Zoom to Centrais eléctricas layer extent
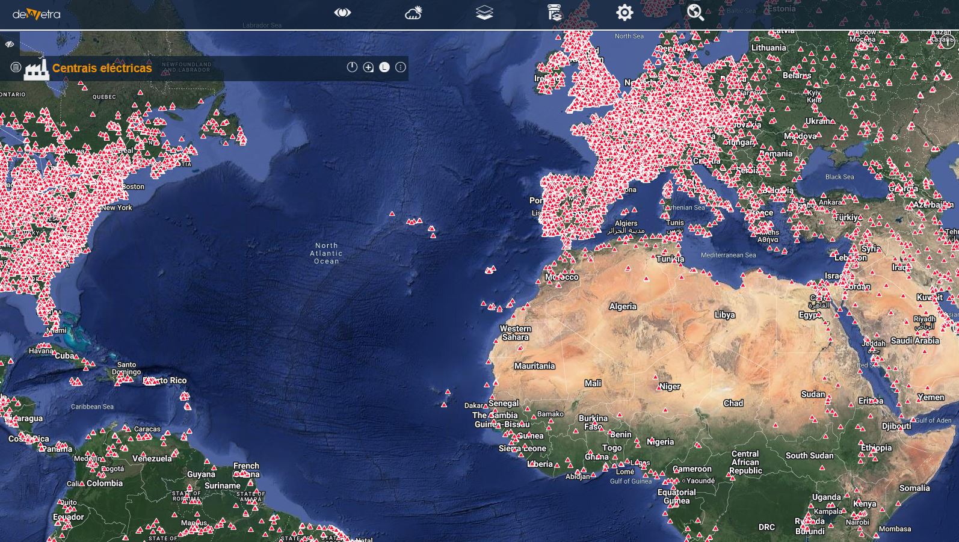 tap(368, 67)
